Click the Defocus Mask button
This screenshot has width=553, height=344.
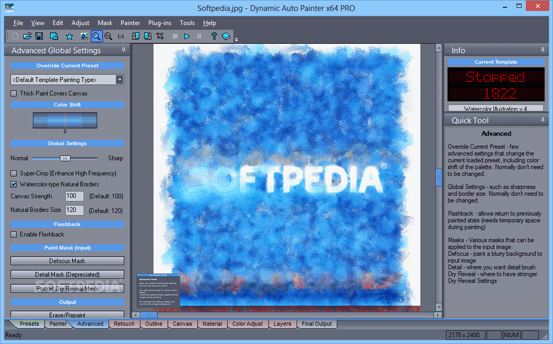click(x=67, y=261)
